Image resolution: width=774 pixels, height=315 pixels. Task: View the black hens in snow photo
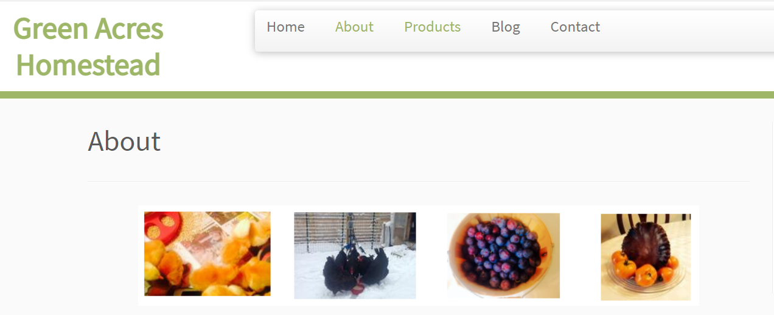point(355,255)
